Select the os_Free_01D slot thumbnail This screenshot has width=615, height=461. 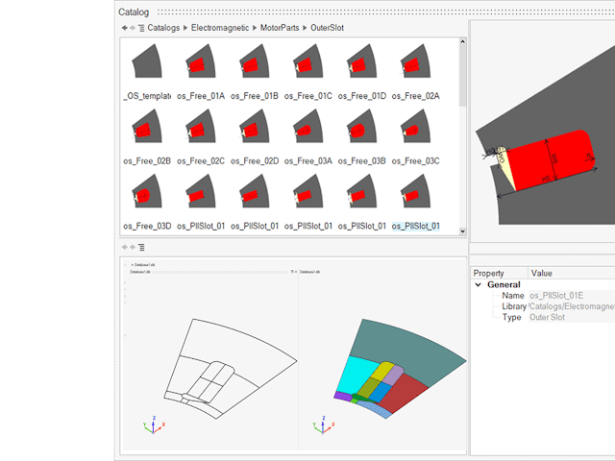362,61
